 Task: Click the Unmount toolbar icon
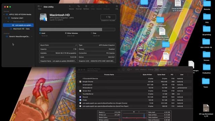(106, 7)
